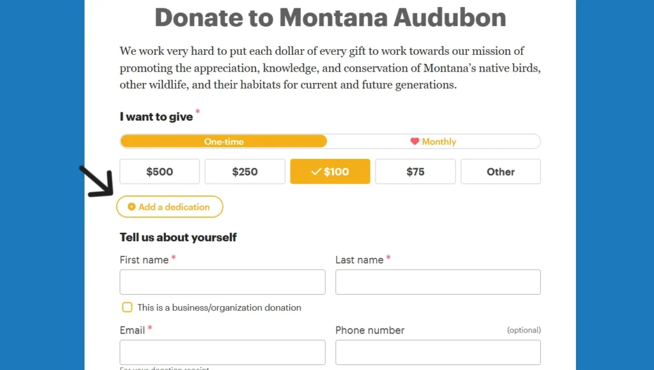Pick the $75 donation amount
This screenshot has height=370, width=654.
tap(415, 172)
